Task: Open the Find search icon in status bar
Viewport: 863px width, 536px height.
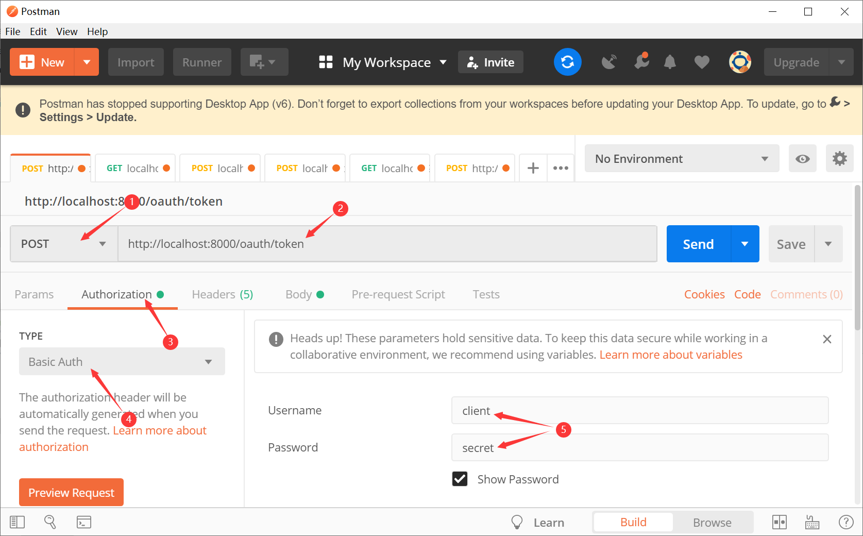Action: click(x=50, y=522)
